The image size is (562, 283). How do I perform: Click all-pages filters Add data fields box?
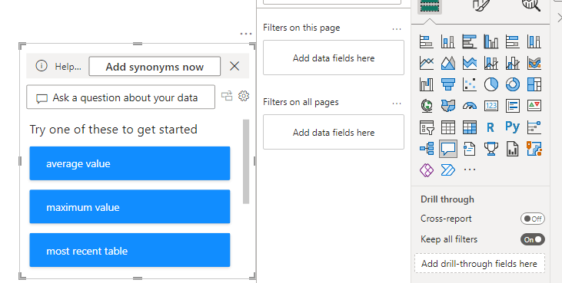[334, 132]
